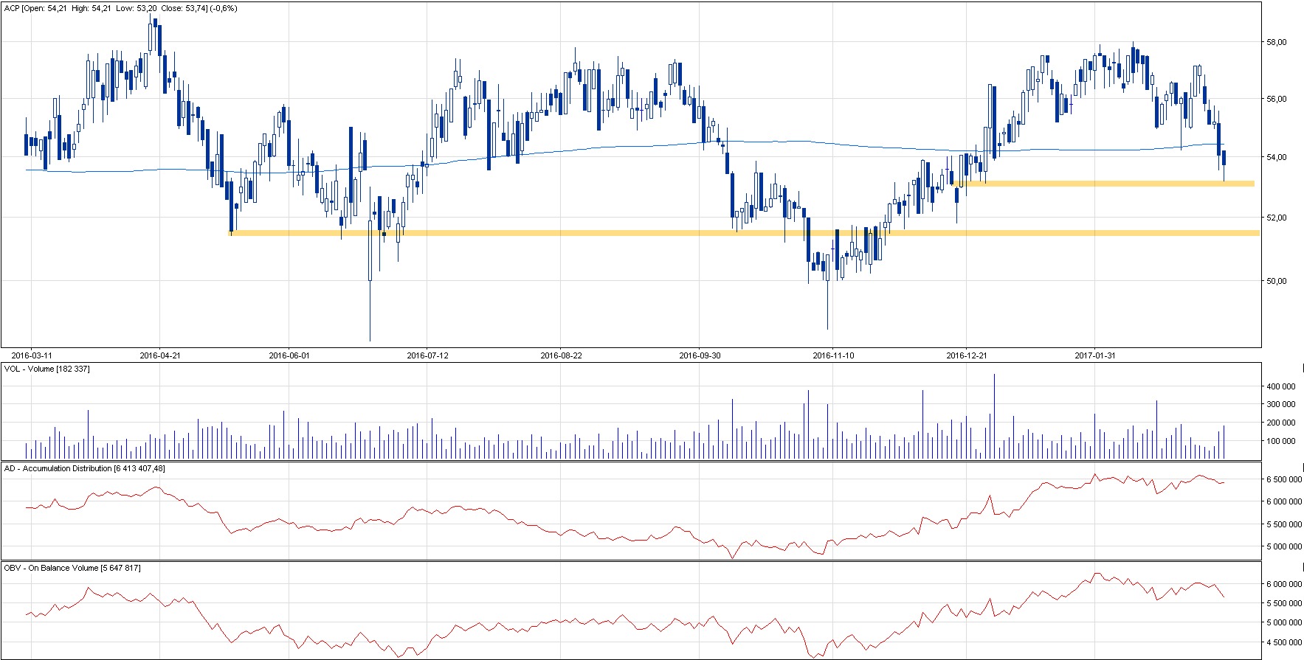Click the 2016-03-11 date label
The image size is (1304, 660).
pos(32,355)
